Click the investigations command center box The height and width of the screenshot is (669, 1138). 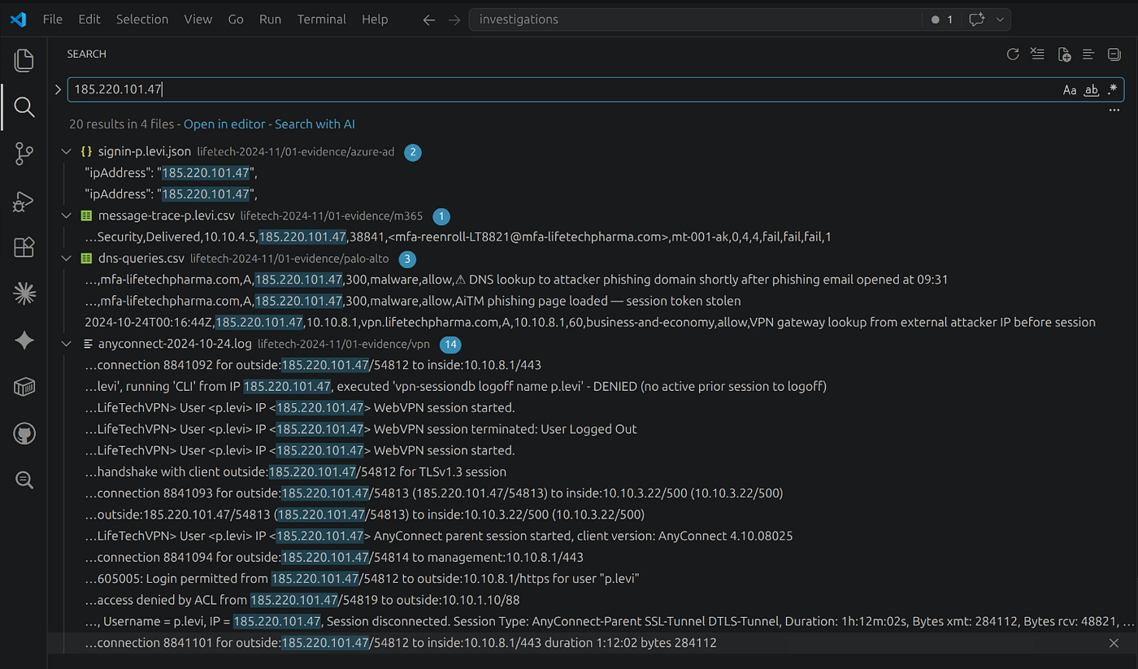[695, 20]
